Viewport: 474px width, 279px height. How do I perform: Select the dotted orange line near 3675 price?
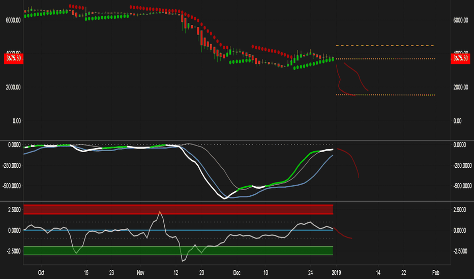(x=385, y=58)
